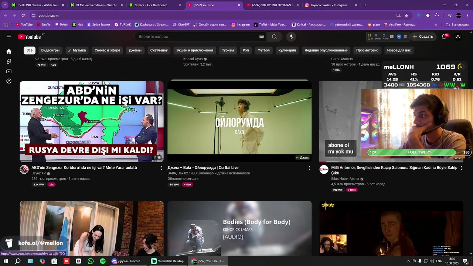Open the YouTube hamburger guide menu
The height and width of the screenshot is (266, 473).
pyautogui.click(x=9, y=37)
